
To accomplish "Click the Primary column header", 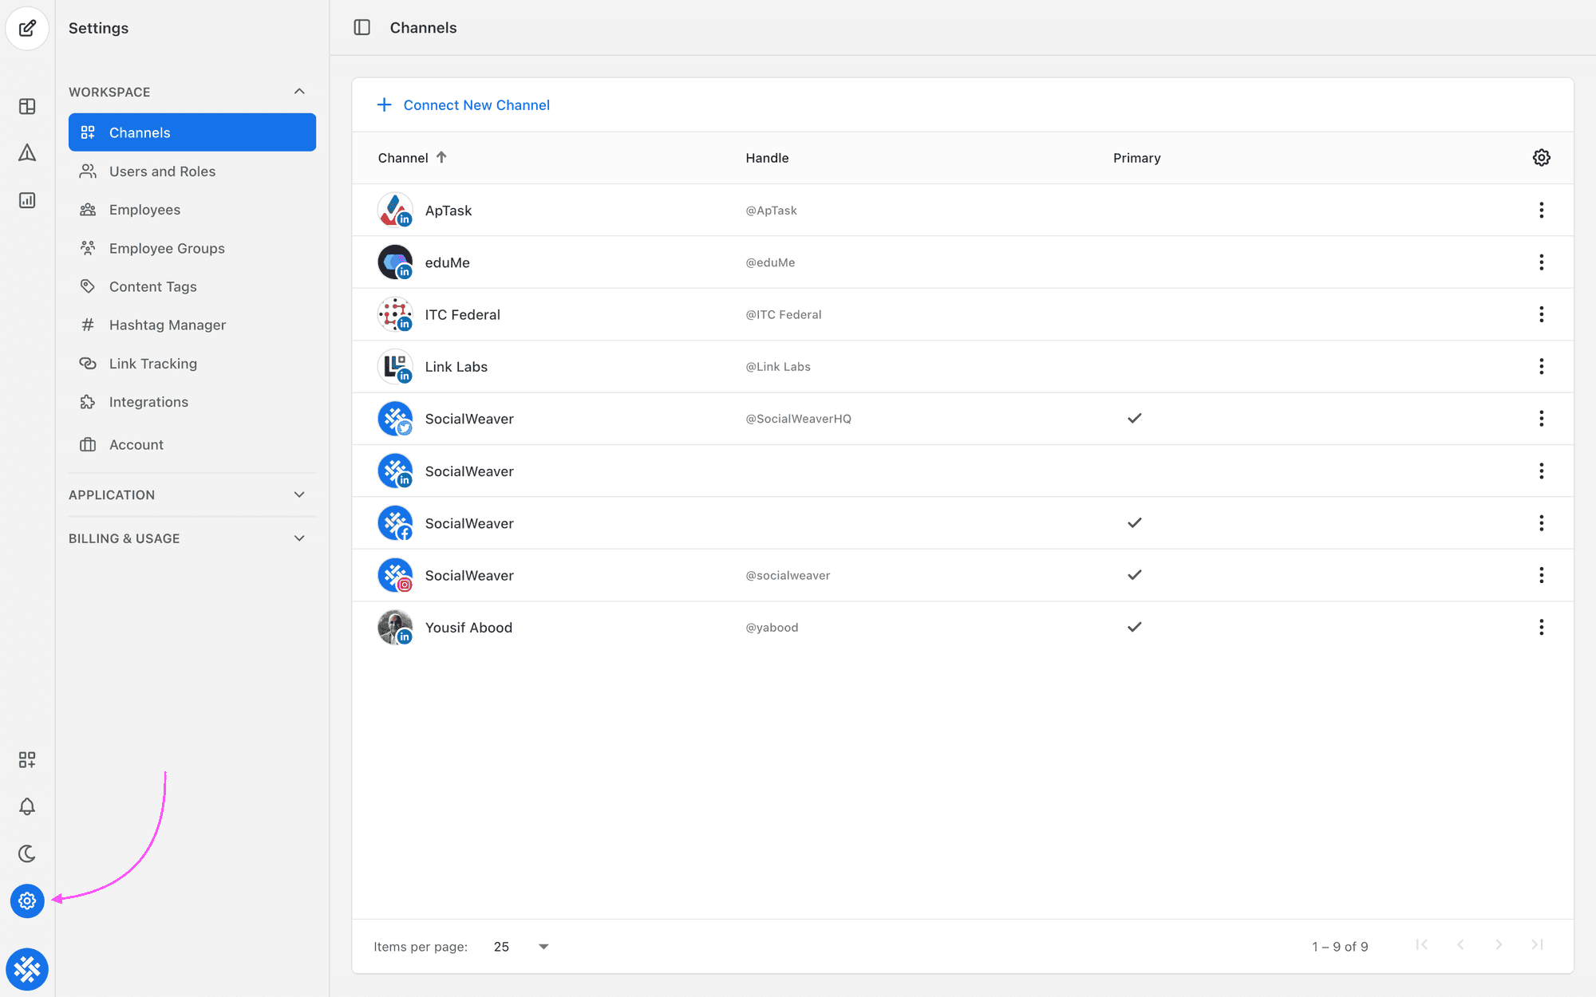I will pos(1136,158).
